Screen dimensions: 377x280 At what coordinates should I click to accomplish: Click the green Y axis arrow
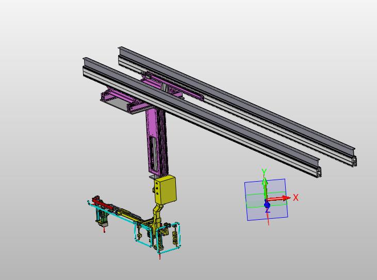pyautogui.click(x=265, y=188)
